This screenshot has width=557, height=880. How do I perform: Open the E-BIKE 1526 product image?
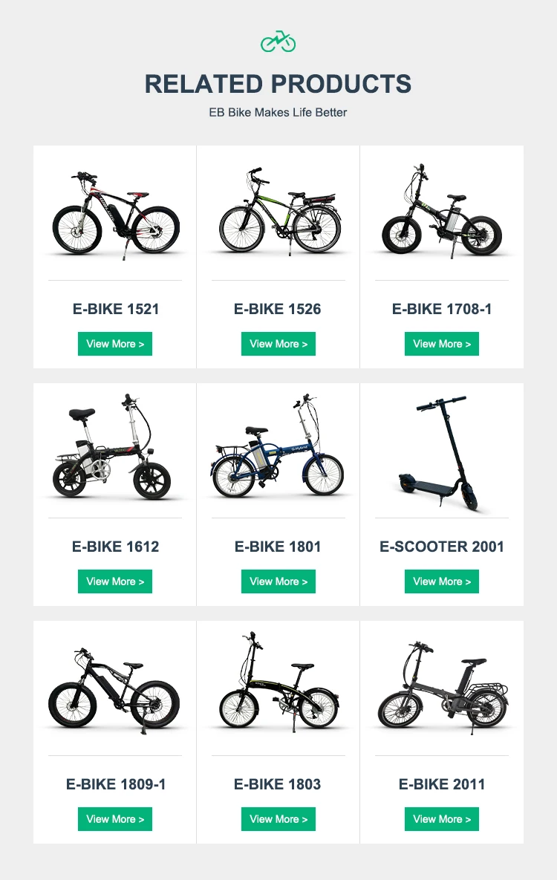[x=278, y=212]
